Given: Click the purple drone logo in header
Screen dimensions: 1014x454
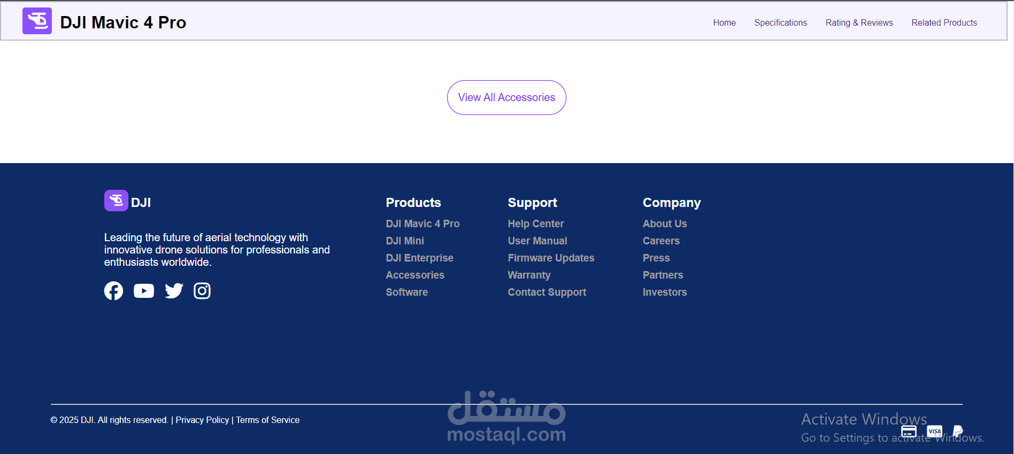Looking at the screenshot, I should coord(37,21).
